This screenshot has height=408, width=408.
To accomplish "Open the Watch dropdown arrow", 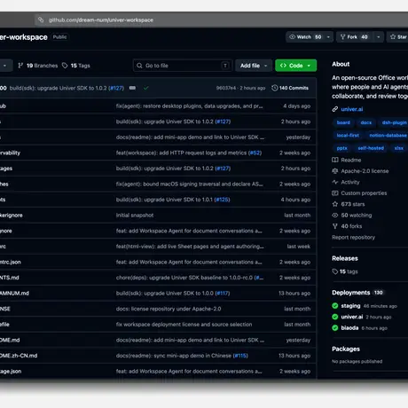I will click(328, 37).
